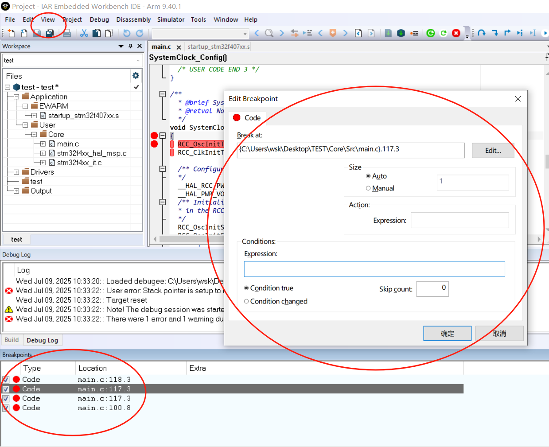This screenshot has width=549, height=447.
Task: Click the Paste toolbar icon
Action: 109,33
